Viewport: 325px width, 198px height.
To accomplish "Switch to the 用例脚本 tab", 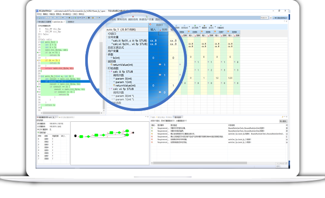I will pos(70,21).
